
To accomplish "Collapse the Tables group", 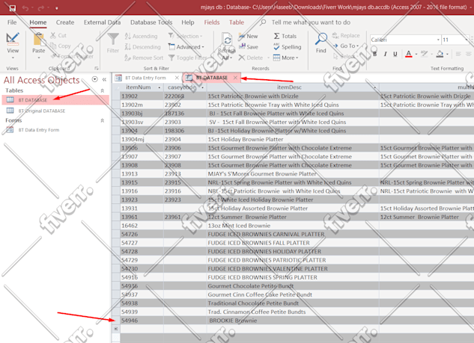I will pos(103,90).
